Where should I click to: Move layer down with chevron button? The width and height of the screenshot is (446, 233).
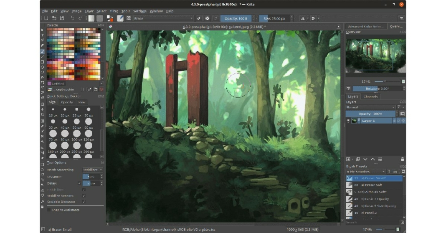[365, 160]
